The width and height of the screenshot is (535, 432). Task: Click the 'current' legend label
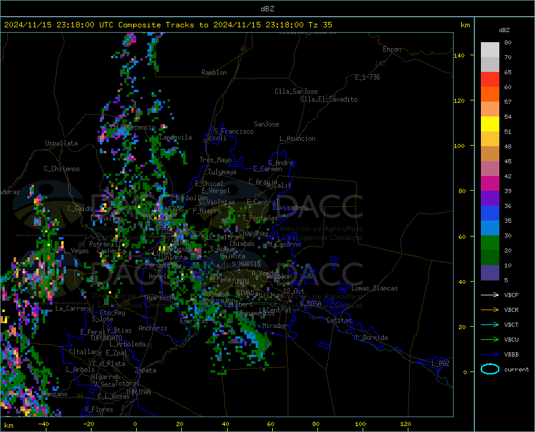[517, 369]
